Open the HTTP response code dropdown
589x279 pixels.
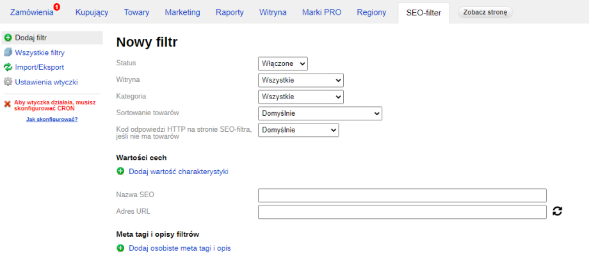point(298,130)
